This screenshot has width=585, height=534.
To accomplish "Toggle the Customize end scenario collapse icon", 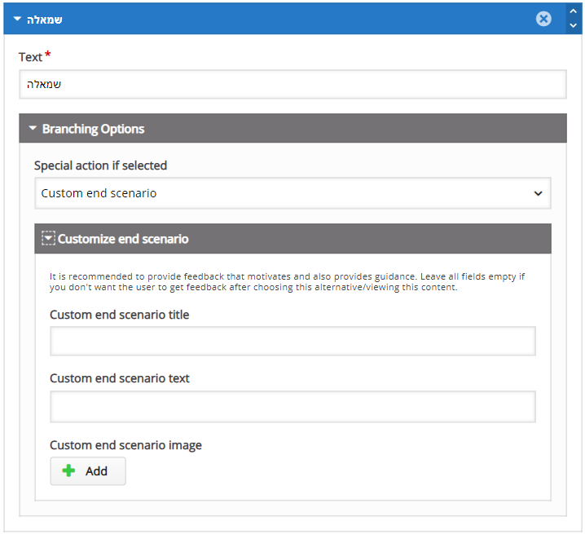I will (48, 238).
